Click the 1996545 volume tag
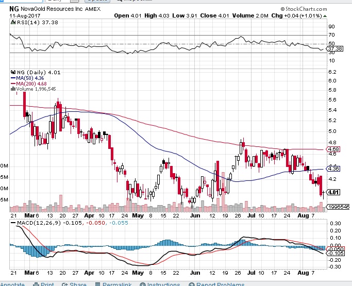 click(x=338, y=207)
